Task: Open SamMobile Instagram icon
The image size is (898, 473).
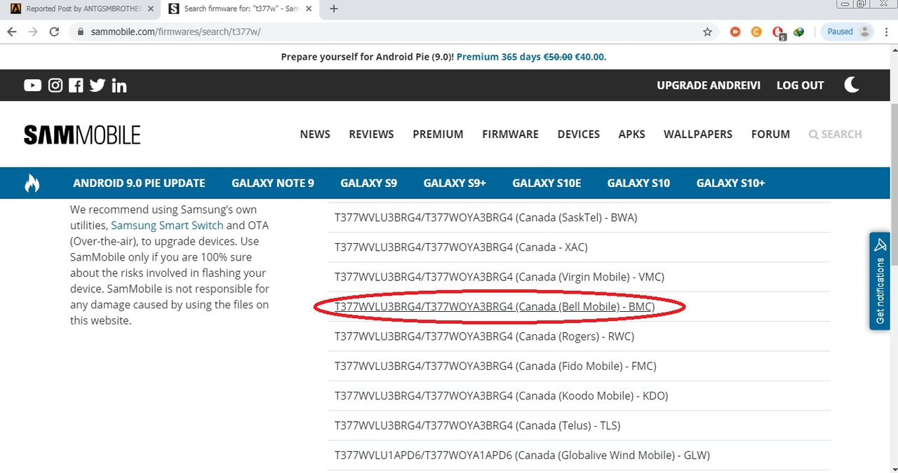Action: point(55,85)
